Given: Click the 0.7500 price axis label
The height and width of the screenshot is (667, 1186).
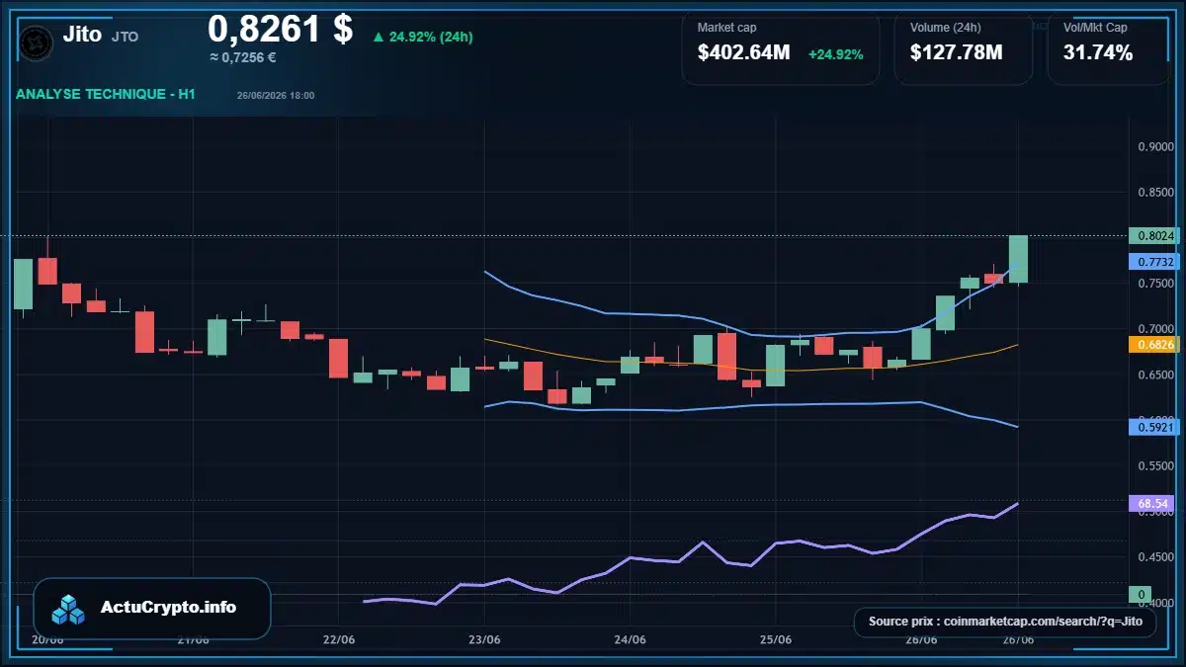Looking at the screenshot, I should [1156, 284].
